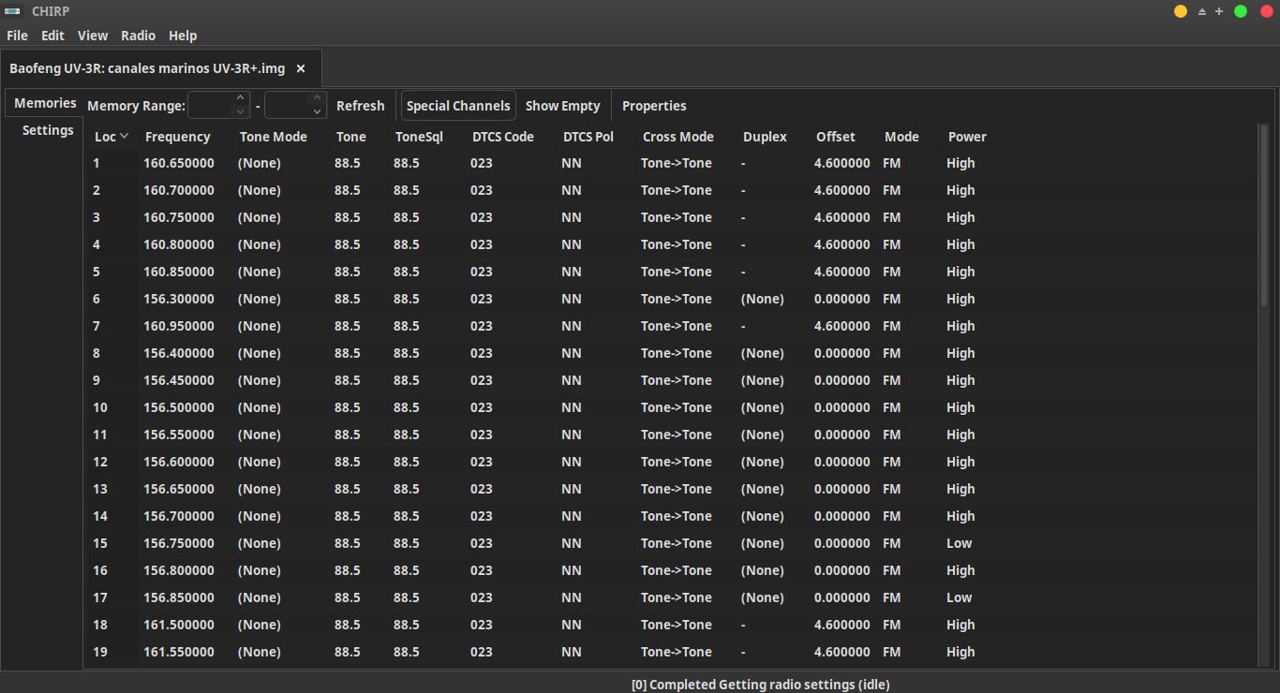Increase the Memory Range end value
Viewport: 1280px width, 693px height.
[x=318, y=98]
